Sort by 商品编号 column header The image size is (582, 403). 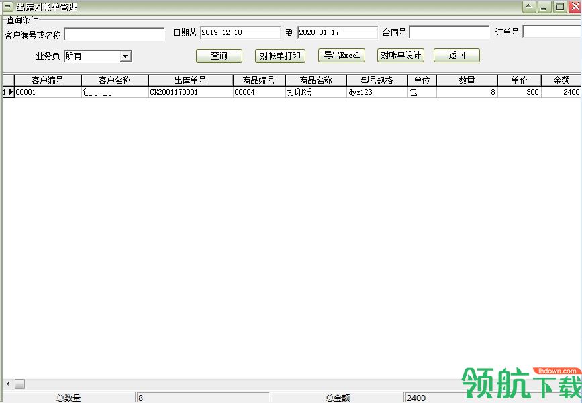pos(259,80)
